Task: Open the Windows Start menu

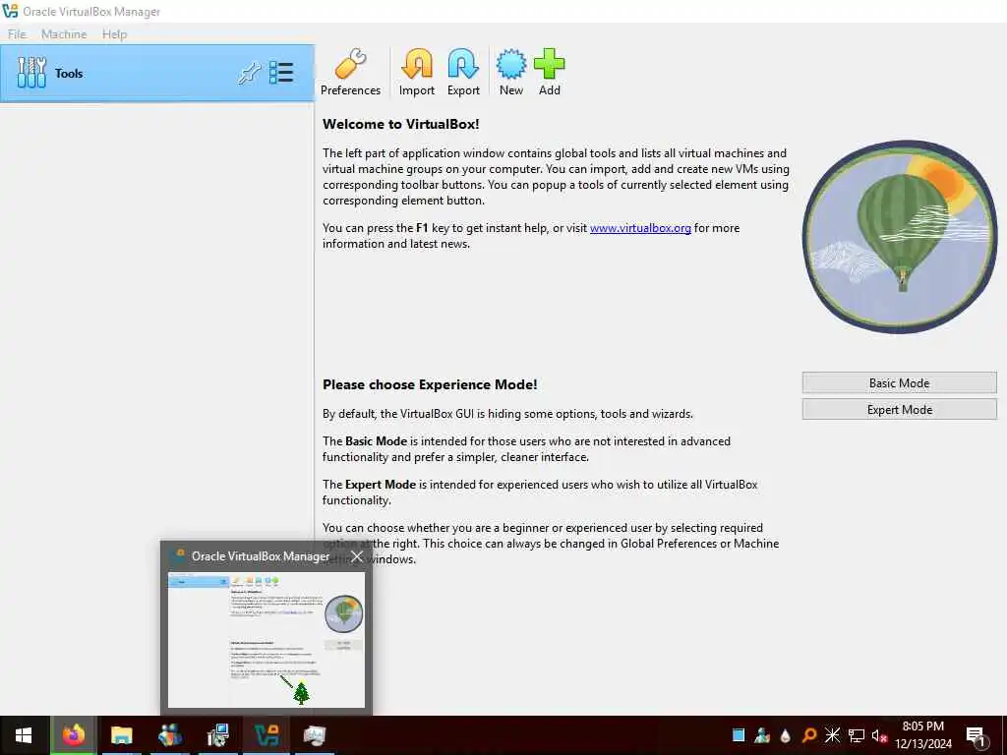Action: pos(24,735)
